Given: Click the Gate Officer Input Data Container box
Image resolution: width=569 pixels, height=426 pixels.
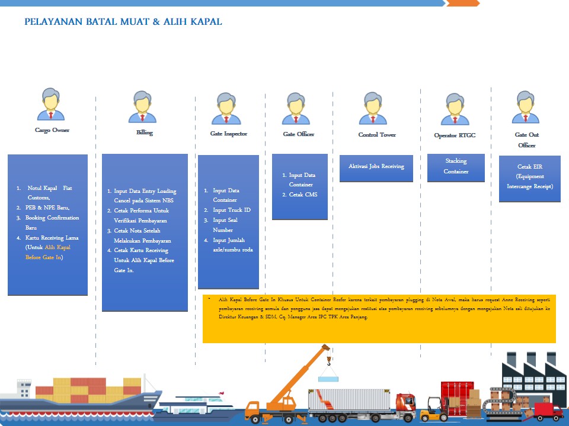Looking at the screenshot, I should 299,186.
